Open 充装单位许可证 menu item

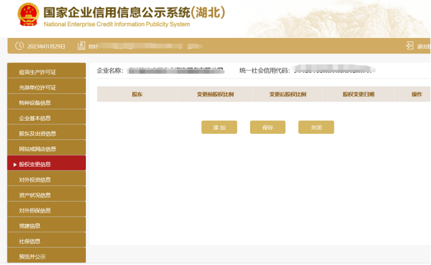pos(46,88)
